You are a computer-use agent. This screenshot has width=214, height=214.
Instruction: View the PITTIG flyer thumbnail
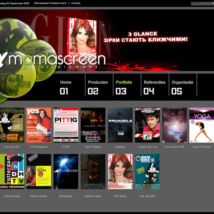(x=66, y=125)
